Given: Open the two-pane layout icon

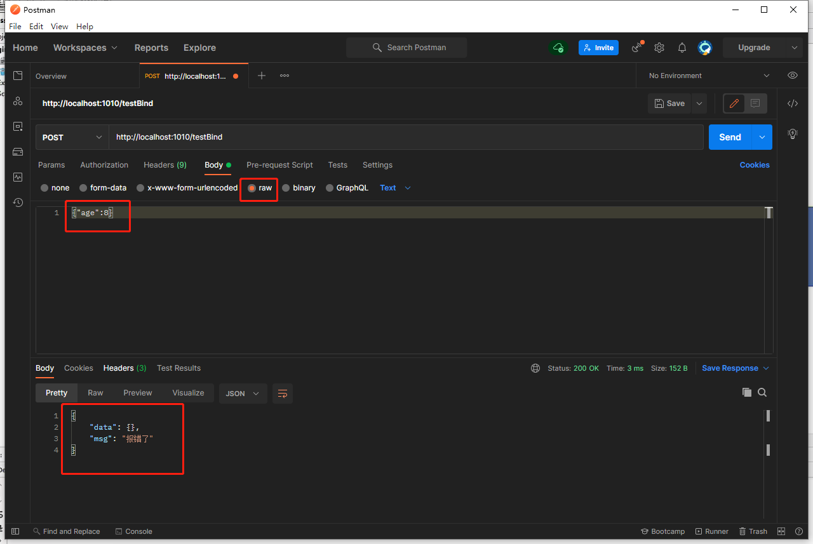Looking at the screenshot, I should (x=781, y=531).
